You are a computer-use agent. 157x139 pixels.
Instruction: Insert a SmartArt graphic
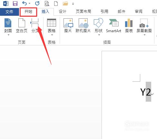tap(113, 26)
